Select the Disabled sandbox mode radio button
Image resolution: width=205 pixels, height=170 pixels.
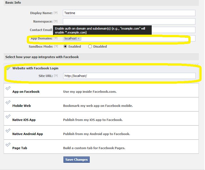(90, 47)
